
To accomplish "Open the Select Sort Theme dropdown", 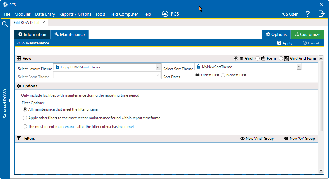I will pos(298,66).
